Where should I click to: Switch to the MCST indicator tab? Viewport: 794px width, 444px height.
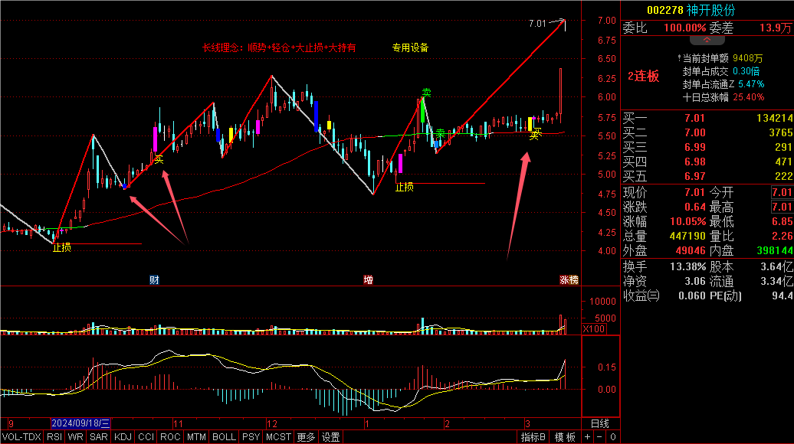pos(278,437)
